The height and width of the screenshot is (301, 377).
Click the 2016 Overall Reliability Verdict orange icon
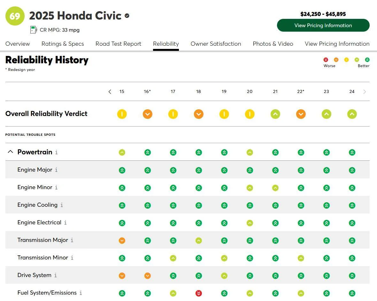tap(147, 114)
